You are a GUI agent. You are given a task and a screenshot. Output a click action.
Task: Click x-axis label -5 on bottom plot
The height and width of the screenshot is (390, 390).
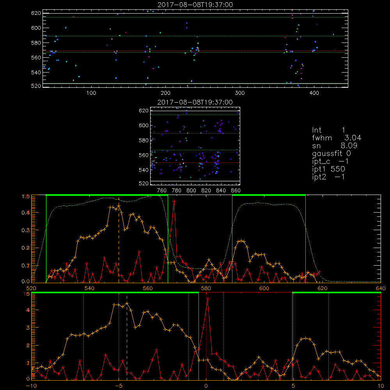(x=119, y=386)
